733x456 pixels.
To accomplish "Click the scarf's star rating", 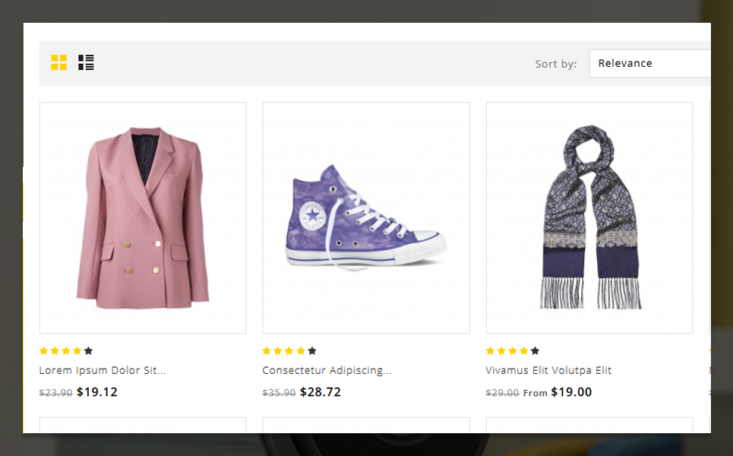I will coord(513,351).
